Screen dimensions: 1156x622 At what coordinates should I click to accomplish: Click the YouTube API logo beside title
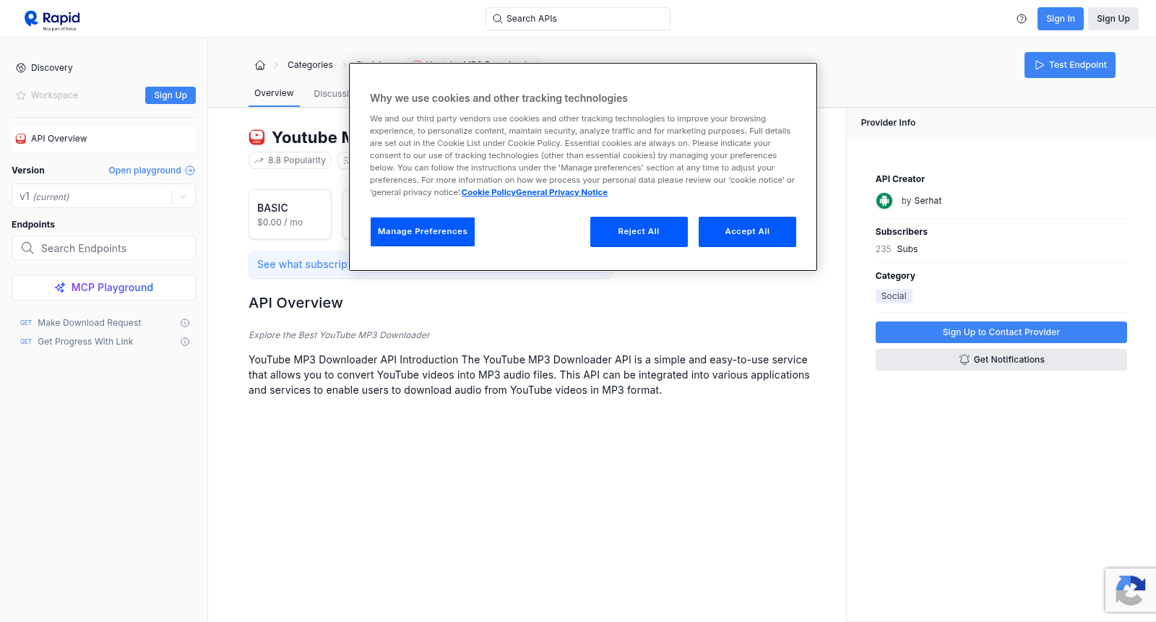(256, 137)
